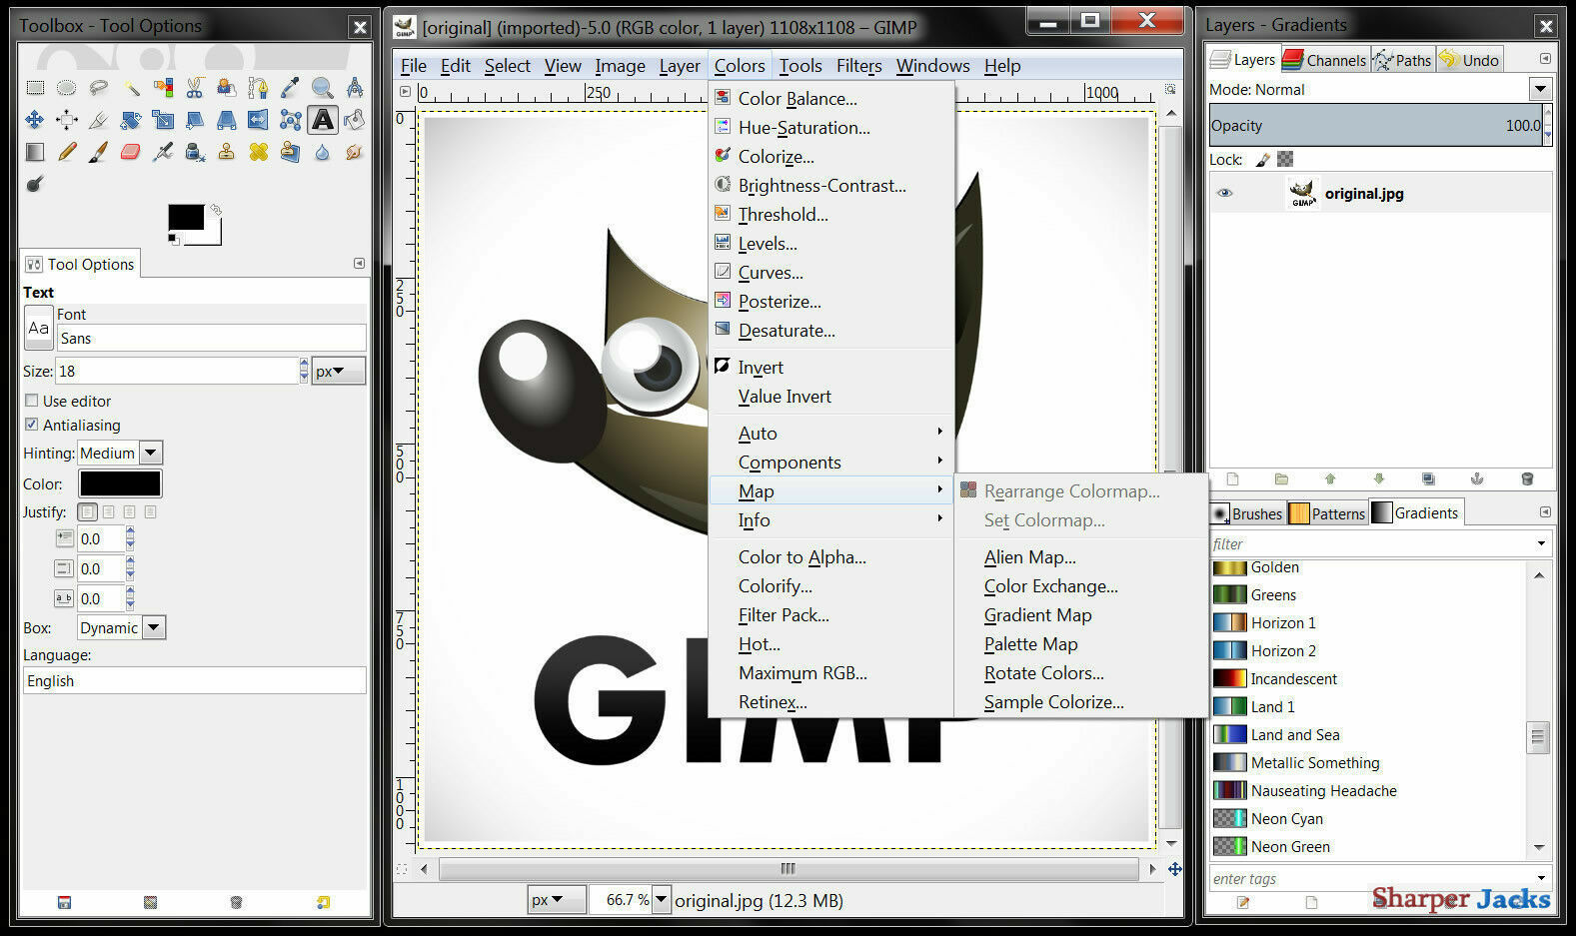The height and width of the screenshot is (936, 1576).
Task: Open the layer Mode Normal dropdown
Action: pyautogui.click(x=1540, y=89)
